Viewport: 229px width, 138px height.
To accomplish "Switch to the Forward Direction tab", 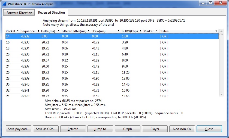I will tap(19, 13).
